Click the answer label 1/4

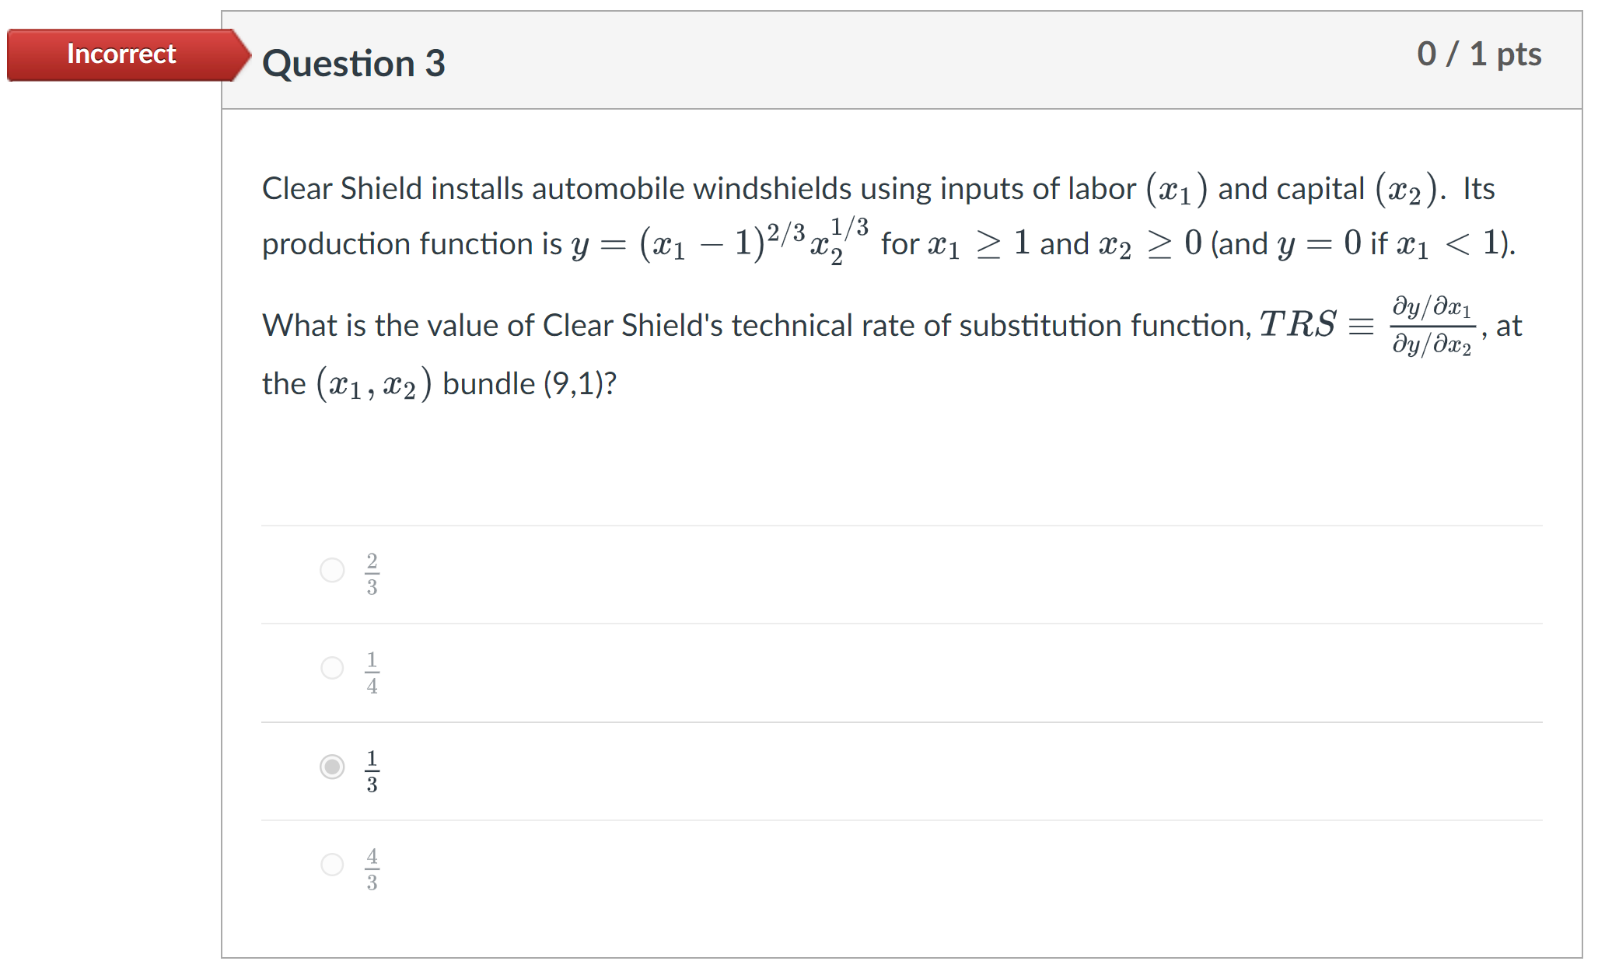(x=372, y=671)
